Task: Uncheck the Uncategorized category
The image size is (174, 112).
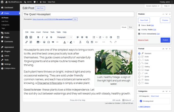Action: coord(141,101)
